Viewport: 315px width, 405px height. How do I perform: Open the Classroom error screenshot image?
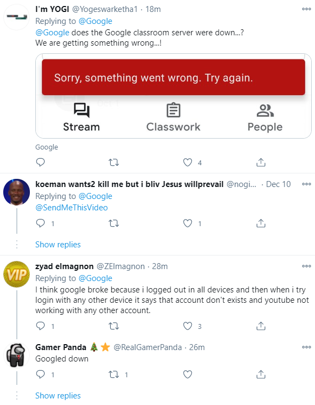pyautogui.click(x=173, y=96)
